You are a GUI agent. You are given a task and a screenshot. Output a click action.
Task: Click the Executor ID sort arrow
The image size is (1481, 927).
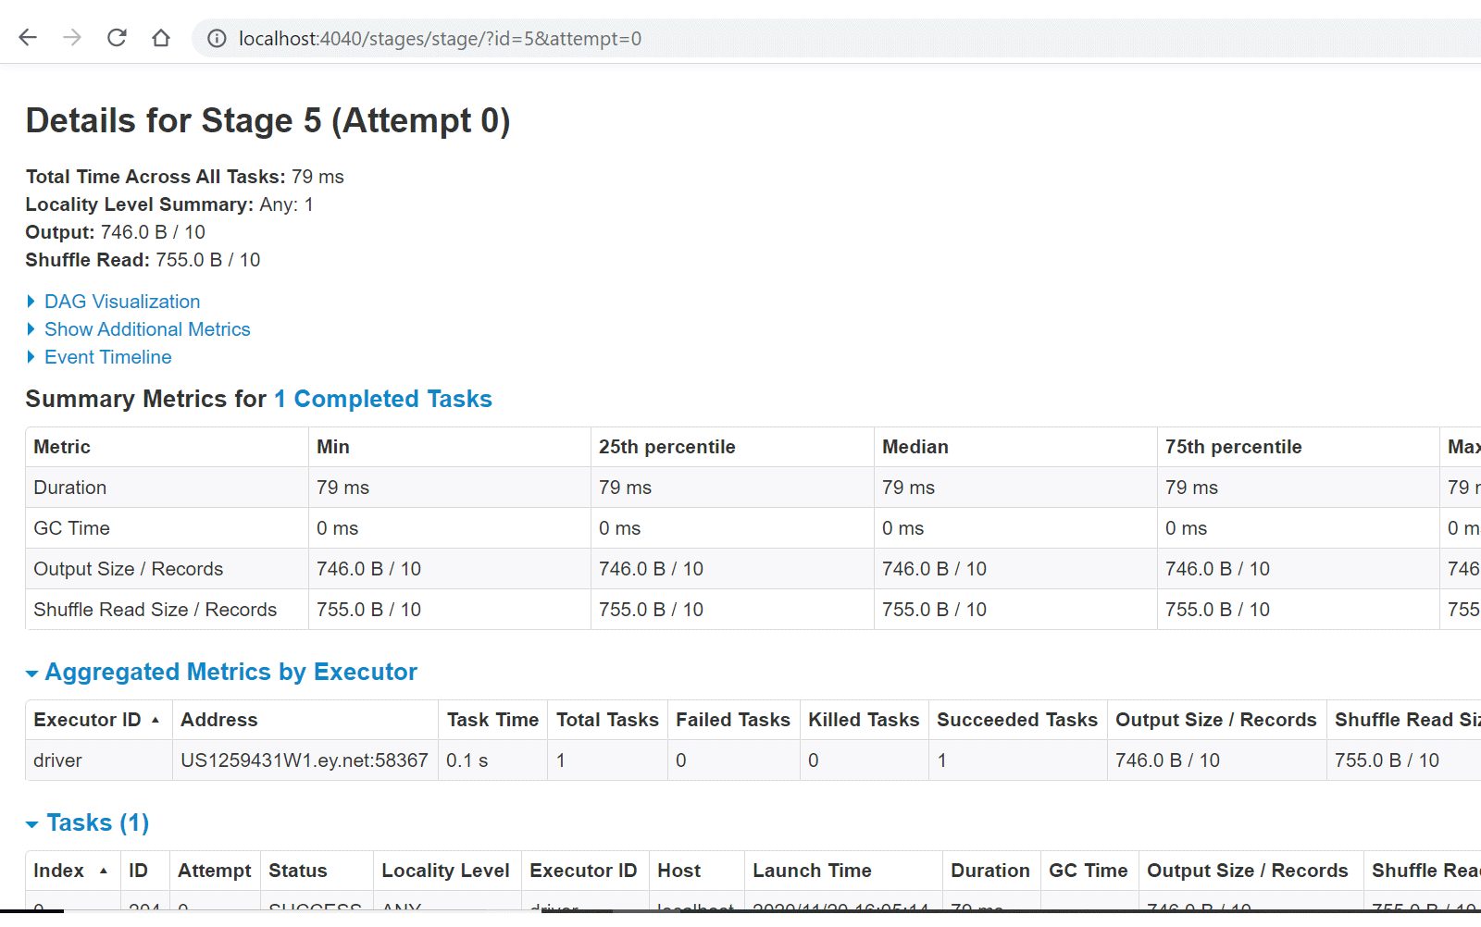156,721
